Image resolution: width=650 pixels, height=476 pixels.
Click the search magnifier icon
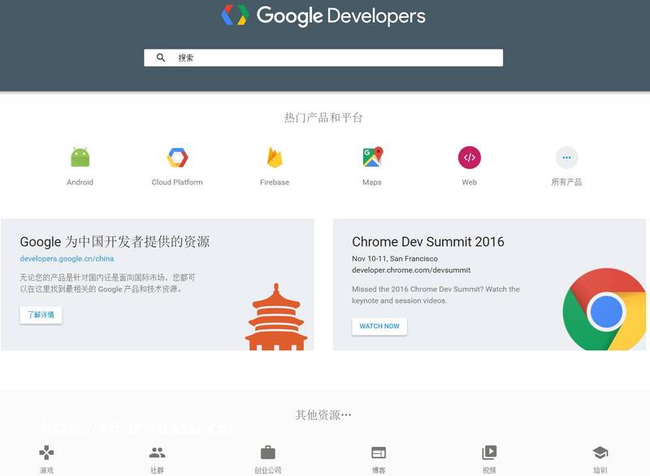coord(162,57)
